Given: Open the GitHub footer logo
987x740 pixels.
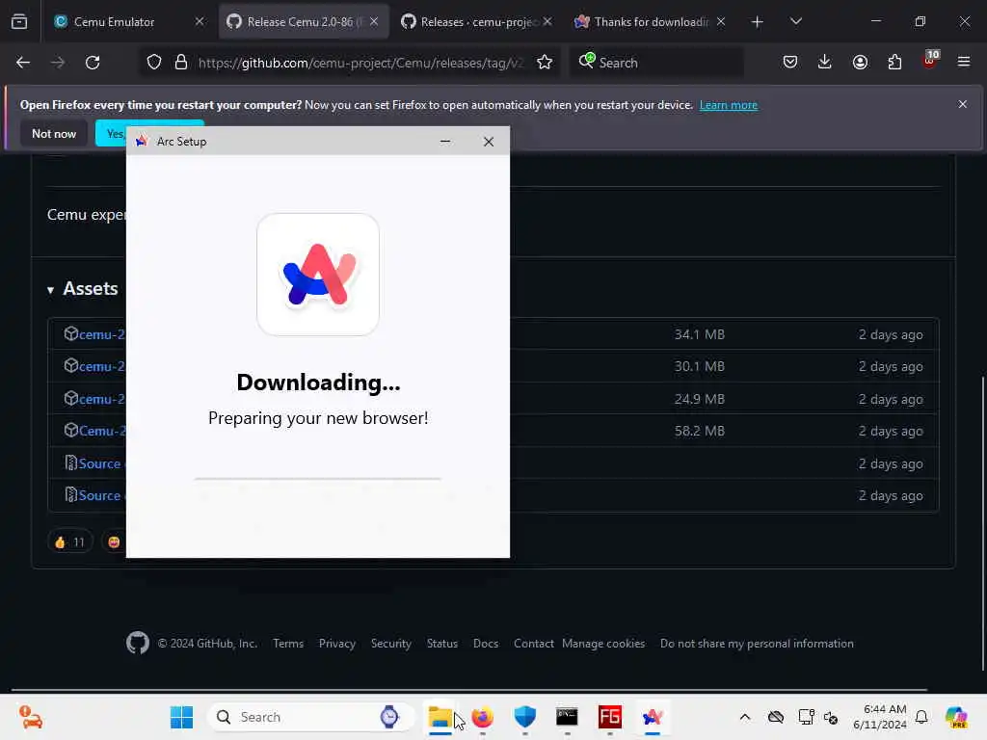Looking at the screenshot, I should click(137, 643).
